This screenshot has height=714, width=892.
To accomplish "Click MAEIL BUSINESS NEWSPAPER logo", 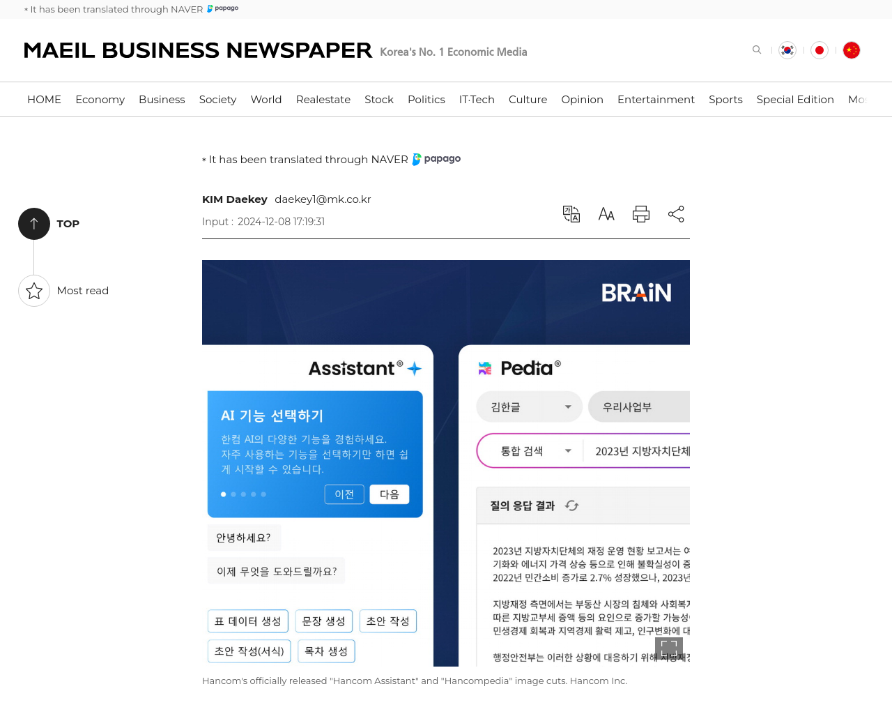I will click(198, 50).
